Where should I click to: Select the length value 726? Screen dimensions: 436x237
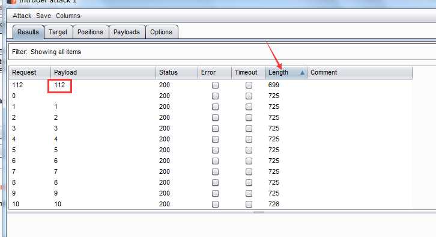[x=274, y=204]
